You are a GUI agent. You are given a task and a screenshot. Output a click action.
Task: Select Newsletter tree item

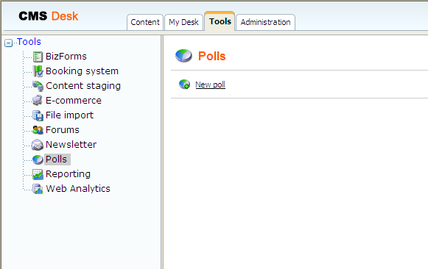click(71, 145)
